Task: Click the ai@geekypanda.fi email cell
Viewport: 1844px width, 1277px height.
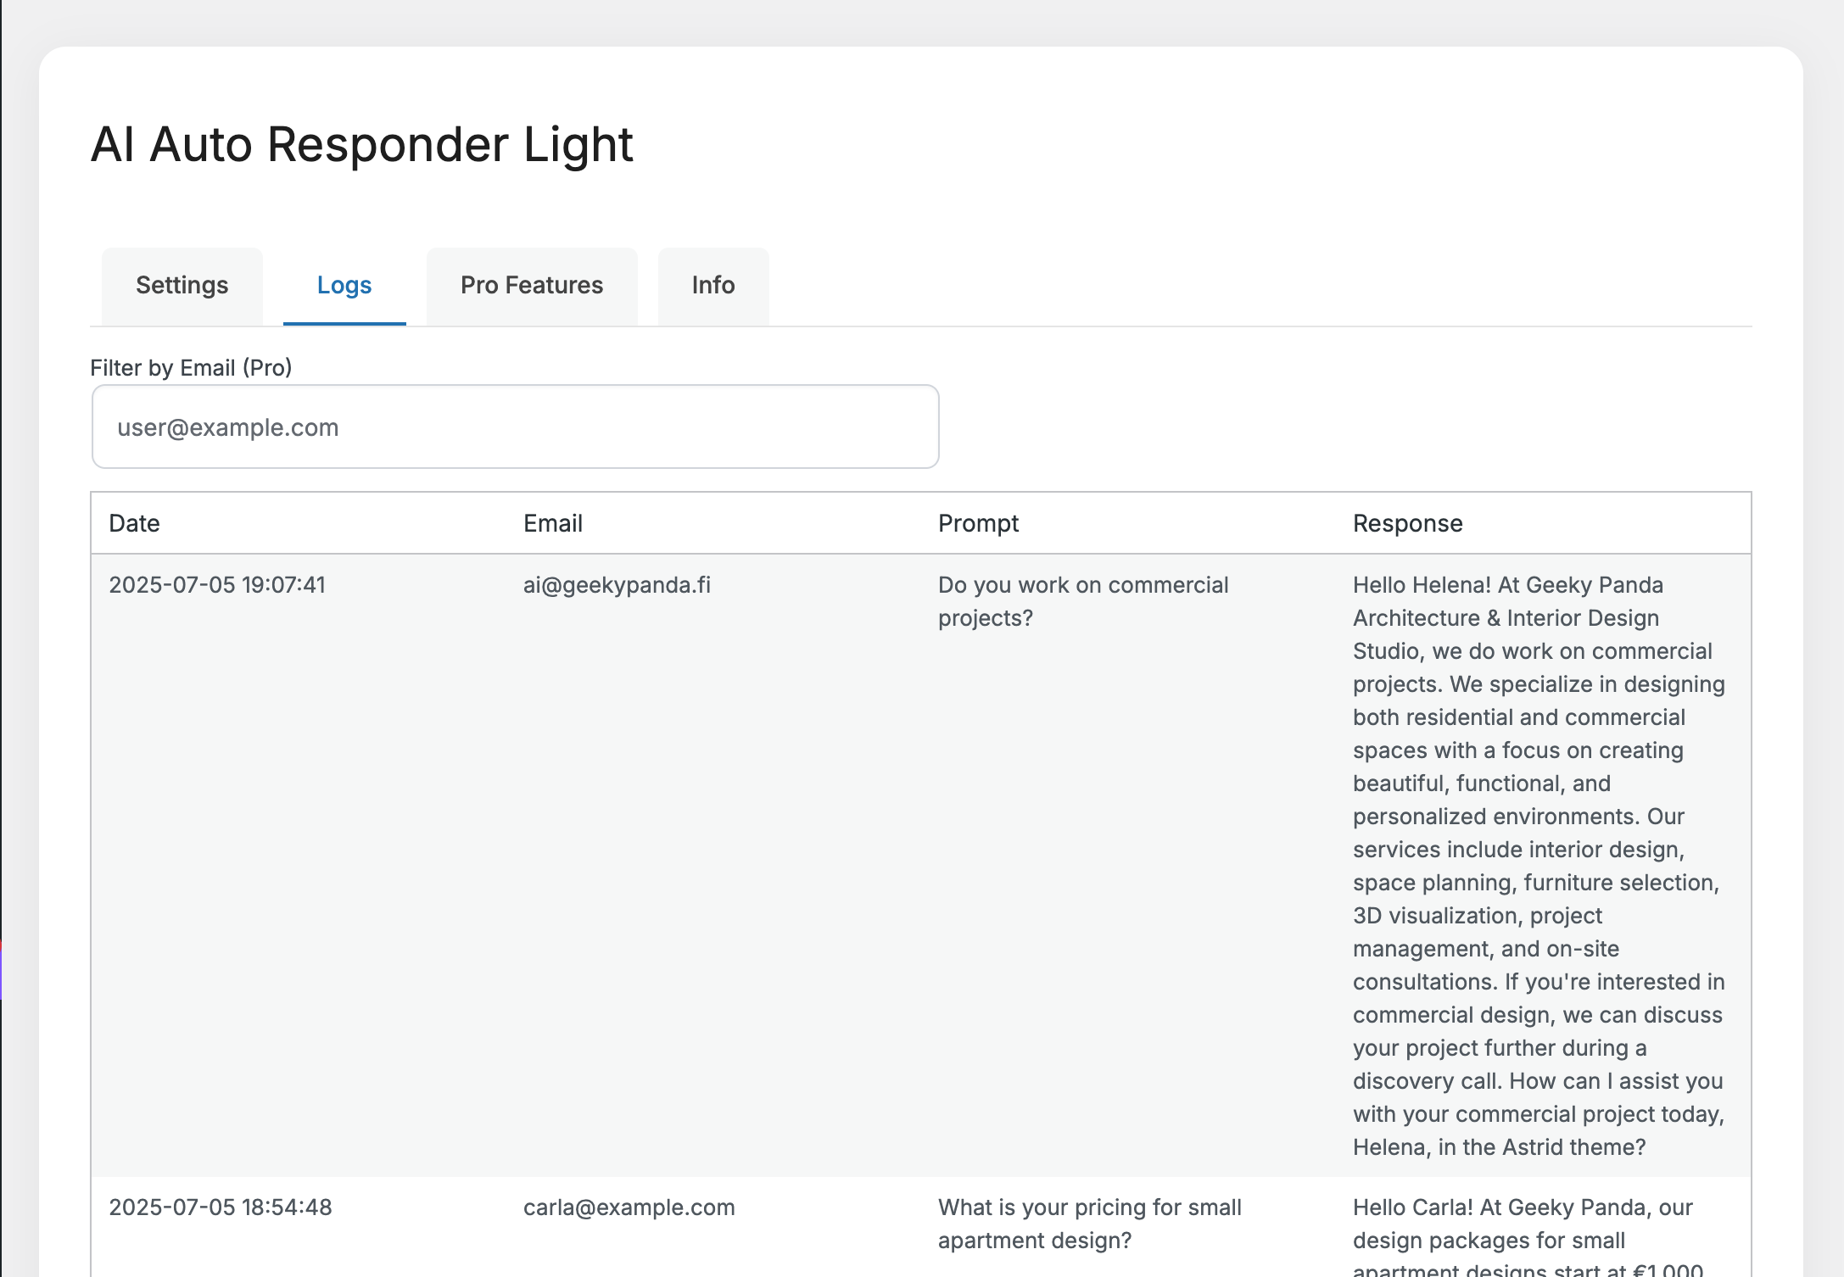Action: 617,585
